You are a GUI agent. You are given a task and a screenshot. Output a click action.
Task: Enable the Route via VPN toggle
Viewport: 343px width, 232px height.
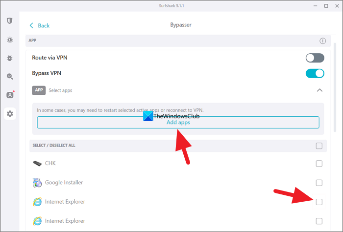315,58
